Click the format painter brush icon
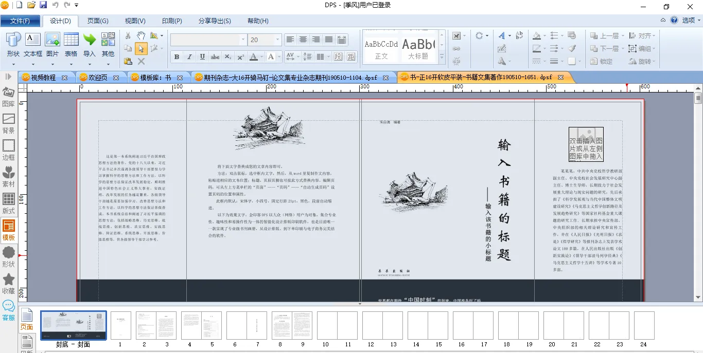Viewport: 703px width, 353px height. (572, 48)
